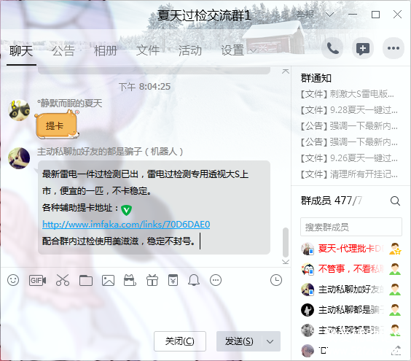The width and height of the screenshot is (411, 361).
Task: Open notice 【文件】刺激大S雷电版
Action: tap(347, 93)
